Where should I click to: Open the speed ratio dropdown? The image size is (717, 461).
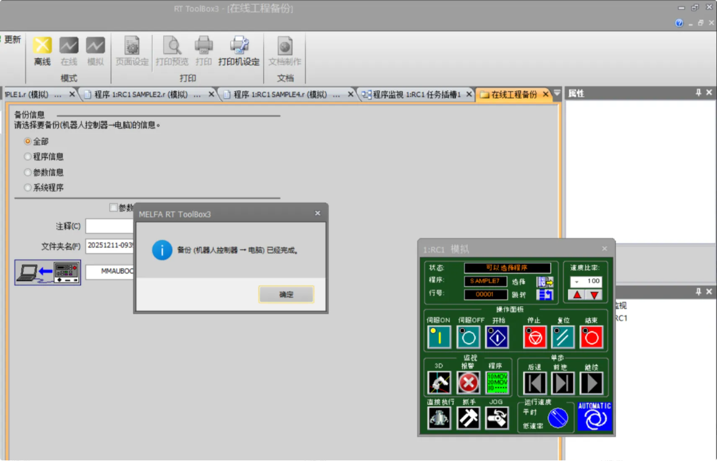coord(577,281)
